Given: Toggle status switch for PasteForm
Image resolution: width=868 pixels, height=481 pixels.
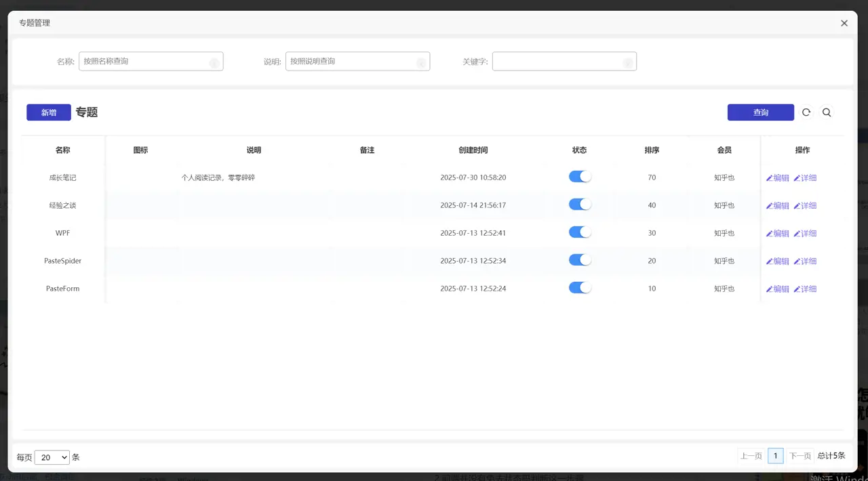Looking at the screenshot, I should 580,288.
